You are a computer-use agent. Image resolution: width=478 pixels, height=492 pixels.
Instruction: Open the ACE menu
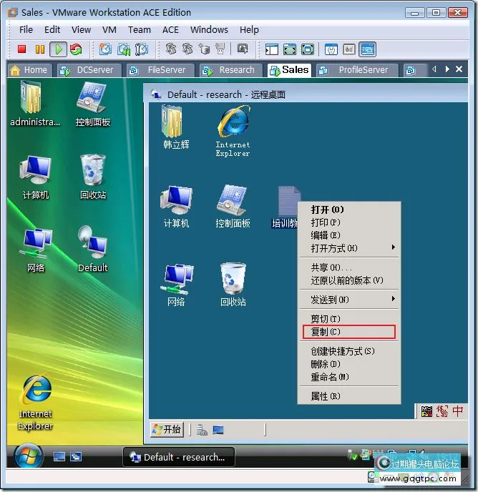tap(170, 30)
